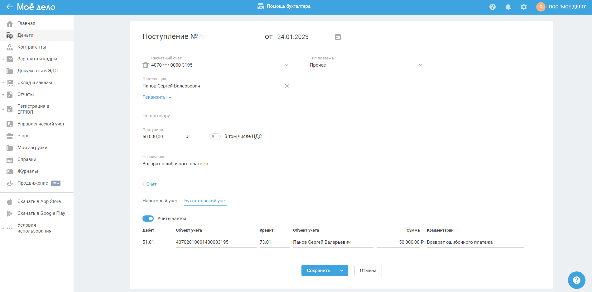The height and width of the screenshot is (292, 592).
Task: Open the ООО "МОЕ ДЕЛО" account avatar
Action: 541,7
